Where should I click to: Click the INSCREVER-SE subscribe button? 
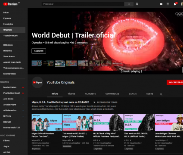(x=175, y=82)
